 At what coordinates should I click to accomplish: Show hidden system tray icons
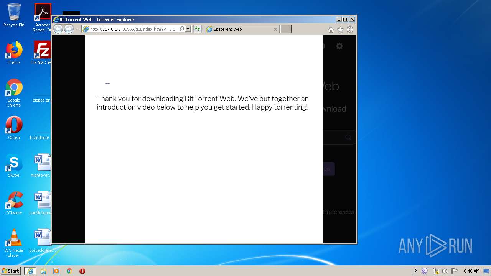[x=416, y=271]
